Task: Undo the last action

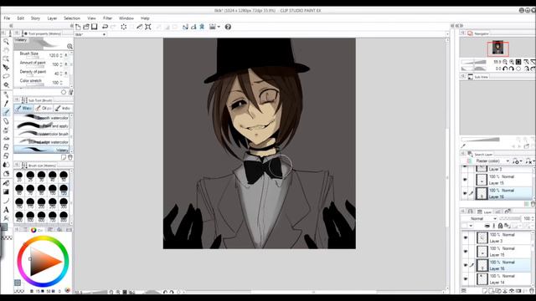Action: tap(105, 27)
